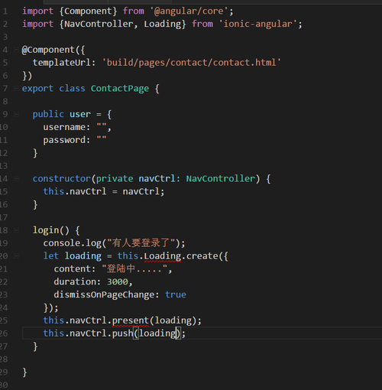Click the 'ionic-angular' import string
Screen dimensions: 382x390
[x=257, y=24]
